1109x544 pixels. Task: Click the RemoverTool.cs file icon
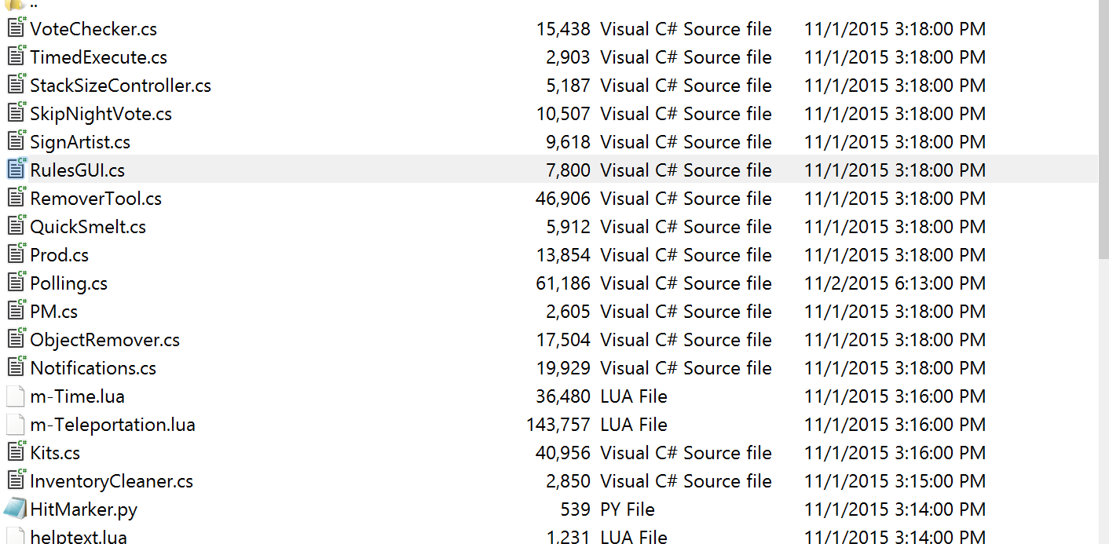[x=16, y=198]
